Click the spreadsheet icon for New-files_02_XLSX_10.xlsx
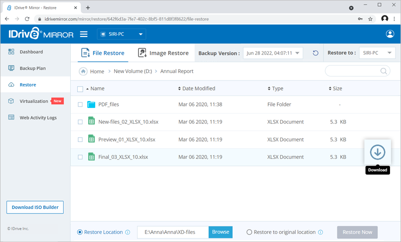 point(91,120)
